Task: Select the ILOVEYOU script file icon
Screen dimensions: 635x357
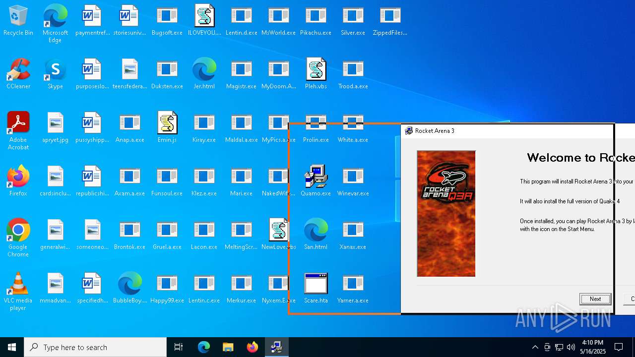Action: tap(204, 21)
